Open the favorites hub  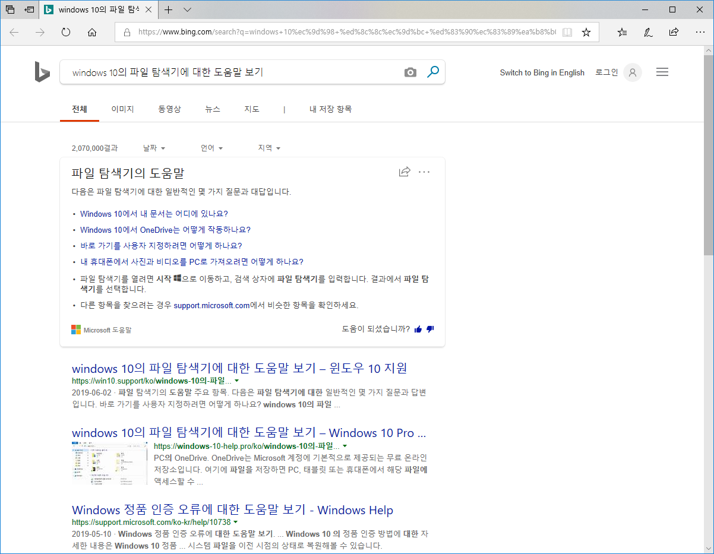click(622, 33)
